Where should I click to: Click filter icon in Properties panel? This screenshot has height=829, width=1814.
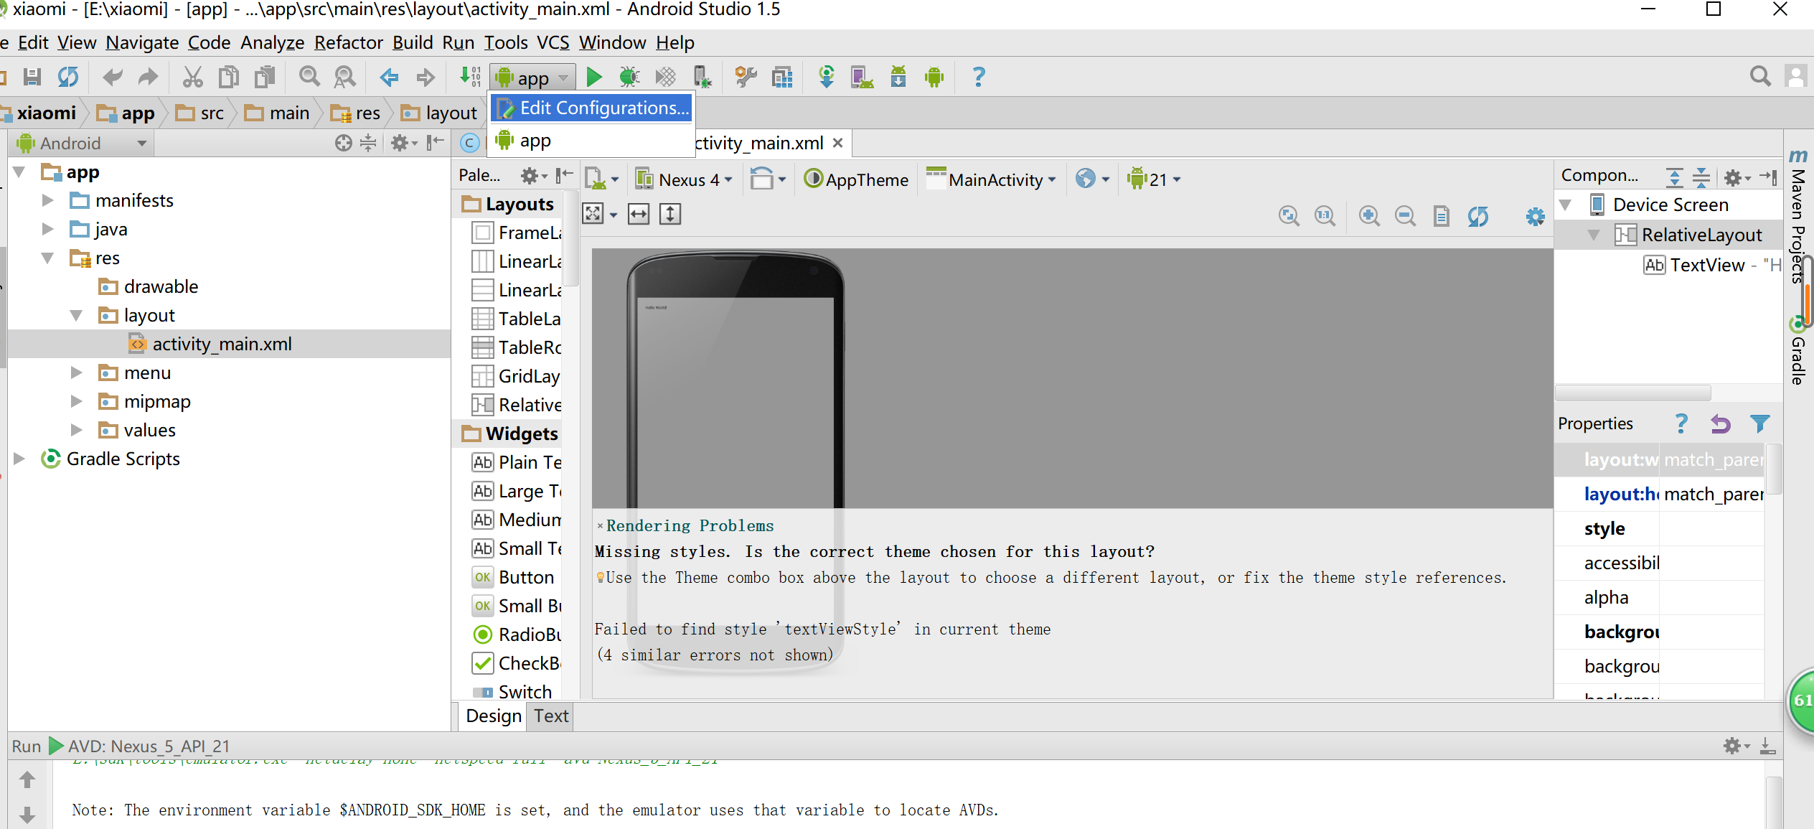click(1759, 423)
